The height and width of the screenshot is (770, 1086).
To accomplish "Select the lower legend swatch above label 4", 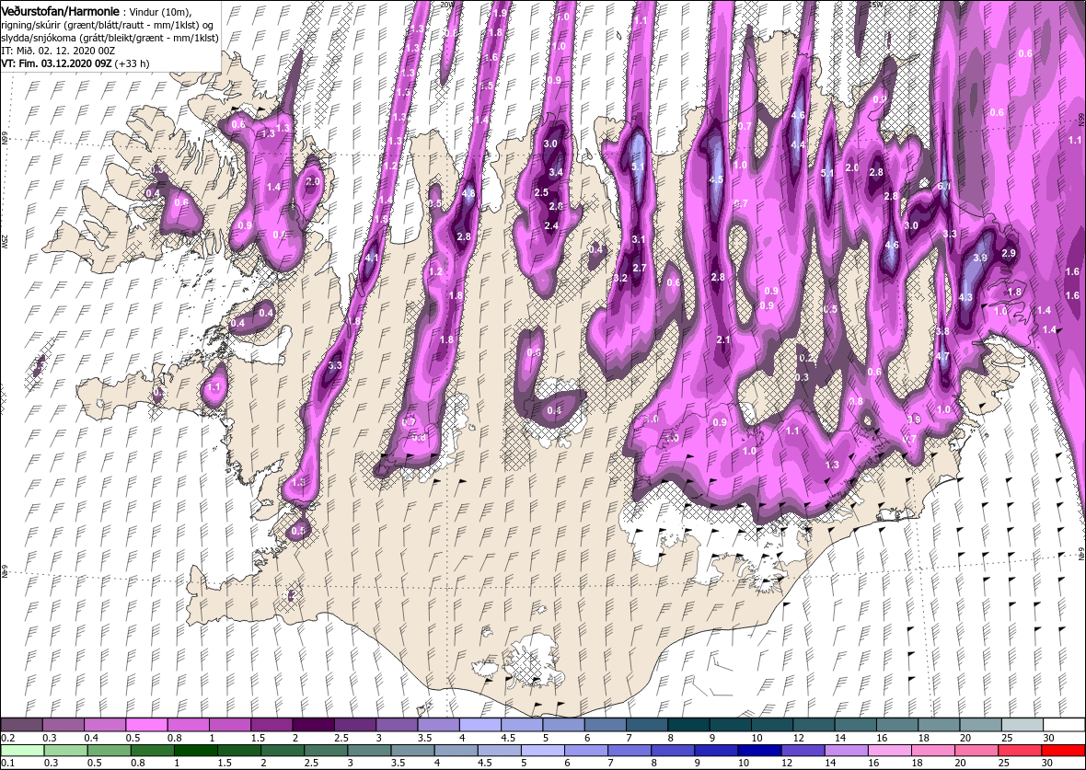I will [x=456, y=752].
